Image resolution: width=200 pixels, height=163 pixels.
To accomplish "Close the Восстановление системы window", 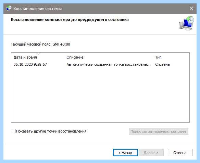I will pyautogui.click(x=191, y=9).
